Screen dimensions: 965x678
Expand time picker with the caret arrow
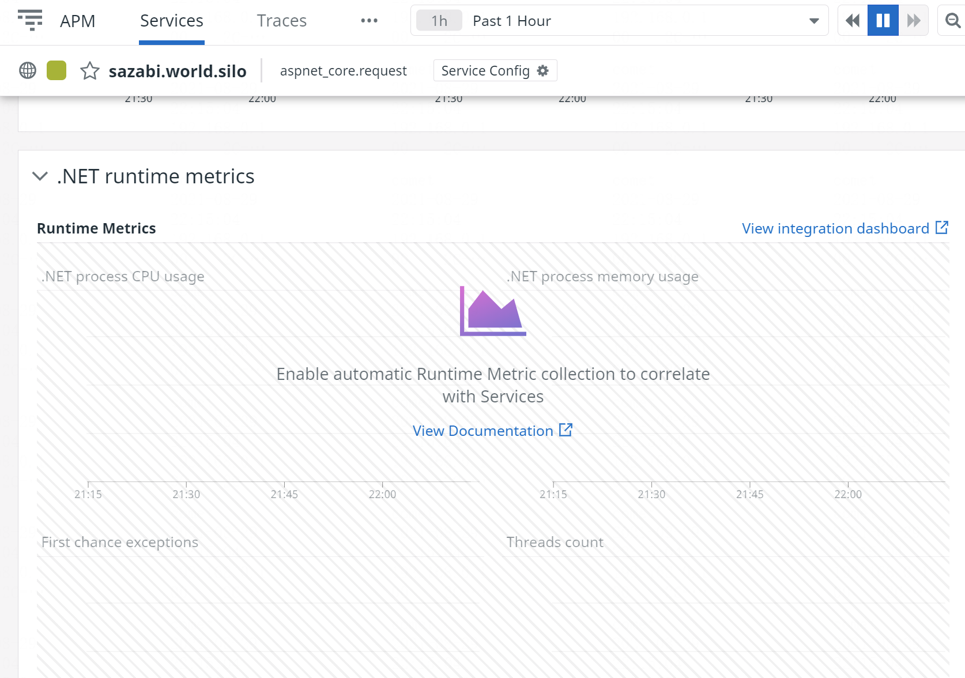pos(814,21)
